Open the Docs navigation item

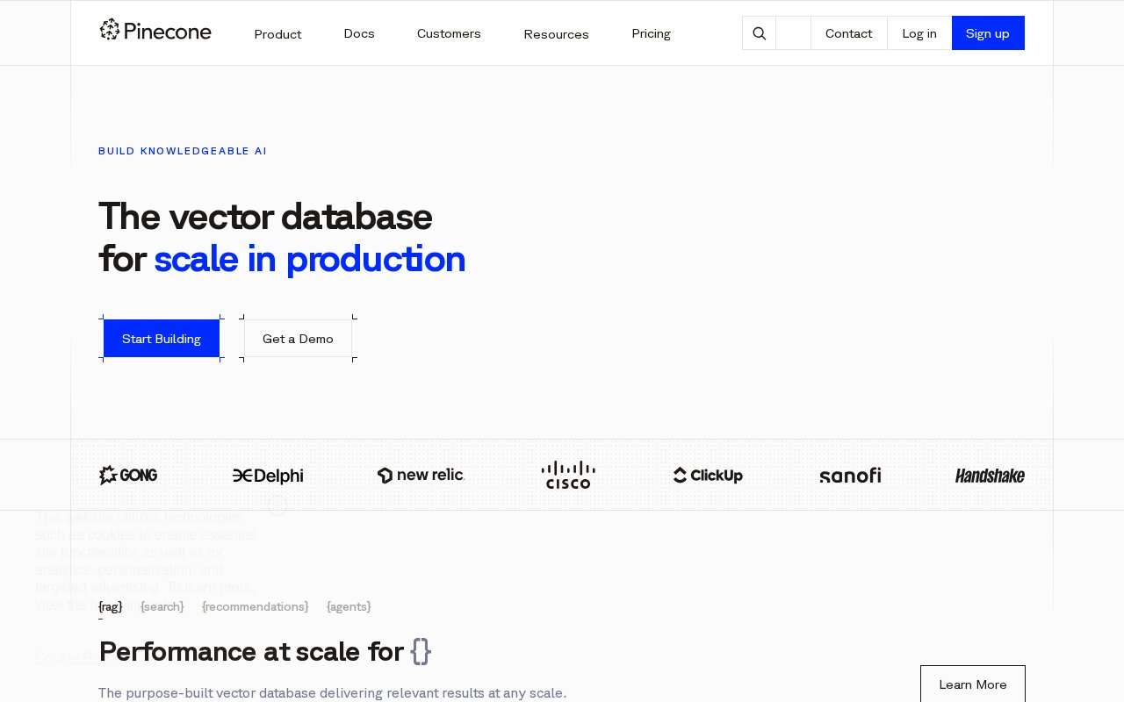(359, 33)
